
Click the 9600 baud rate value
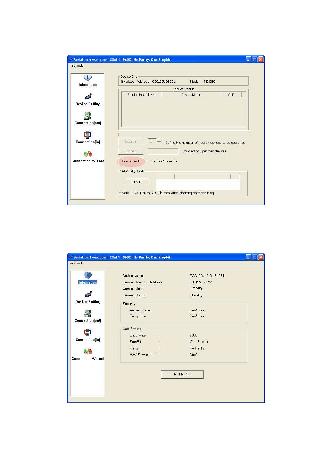click(x=193, y=335)
